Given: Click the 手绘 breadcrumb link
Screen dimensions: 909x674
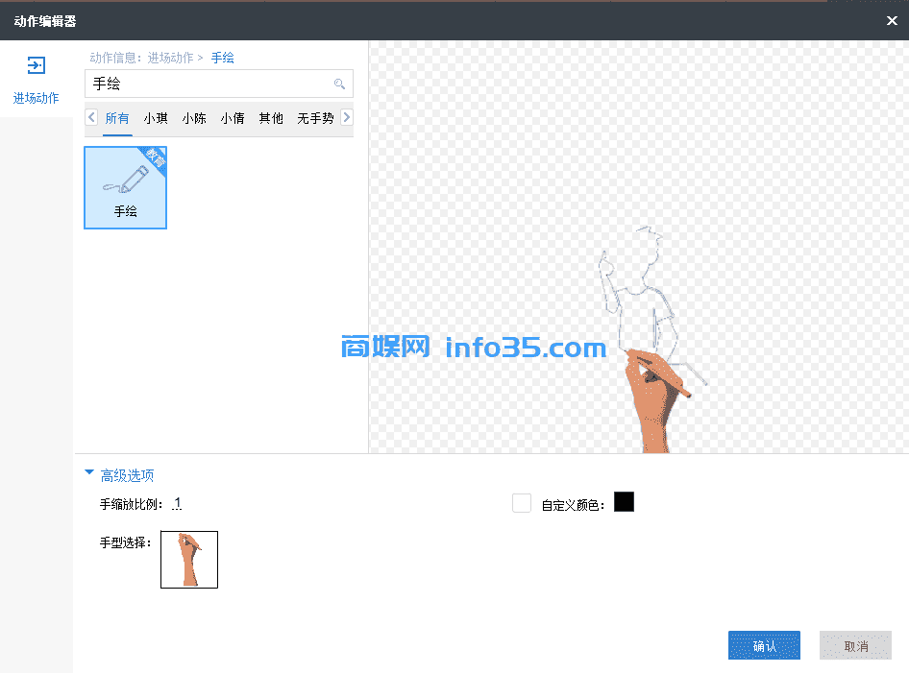Looking at the screenshot, I should coord(223,58).
